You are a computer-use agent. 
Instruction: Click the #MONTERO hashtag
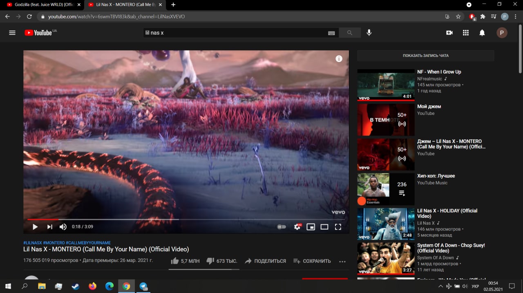click(54, 243)
